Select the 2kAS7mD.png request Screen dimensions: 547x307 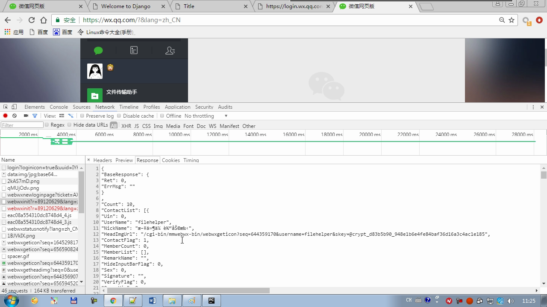(39, 181)
